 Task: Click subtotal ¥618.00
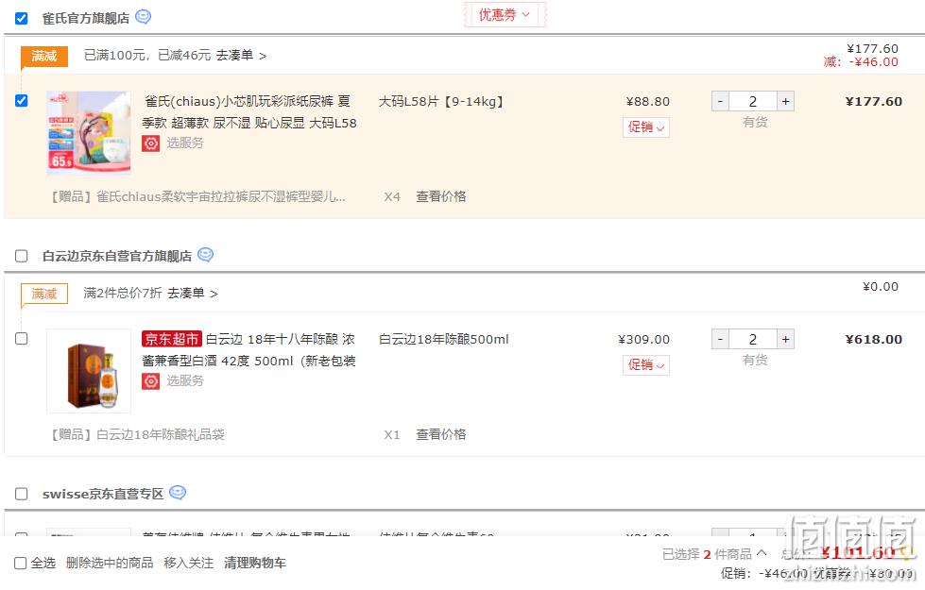click(x=874, y=340)
